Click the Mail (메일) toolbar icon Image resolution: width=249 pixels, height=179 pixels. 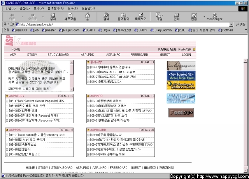(x=159, y=17)
